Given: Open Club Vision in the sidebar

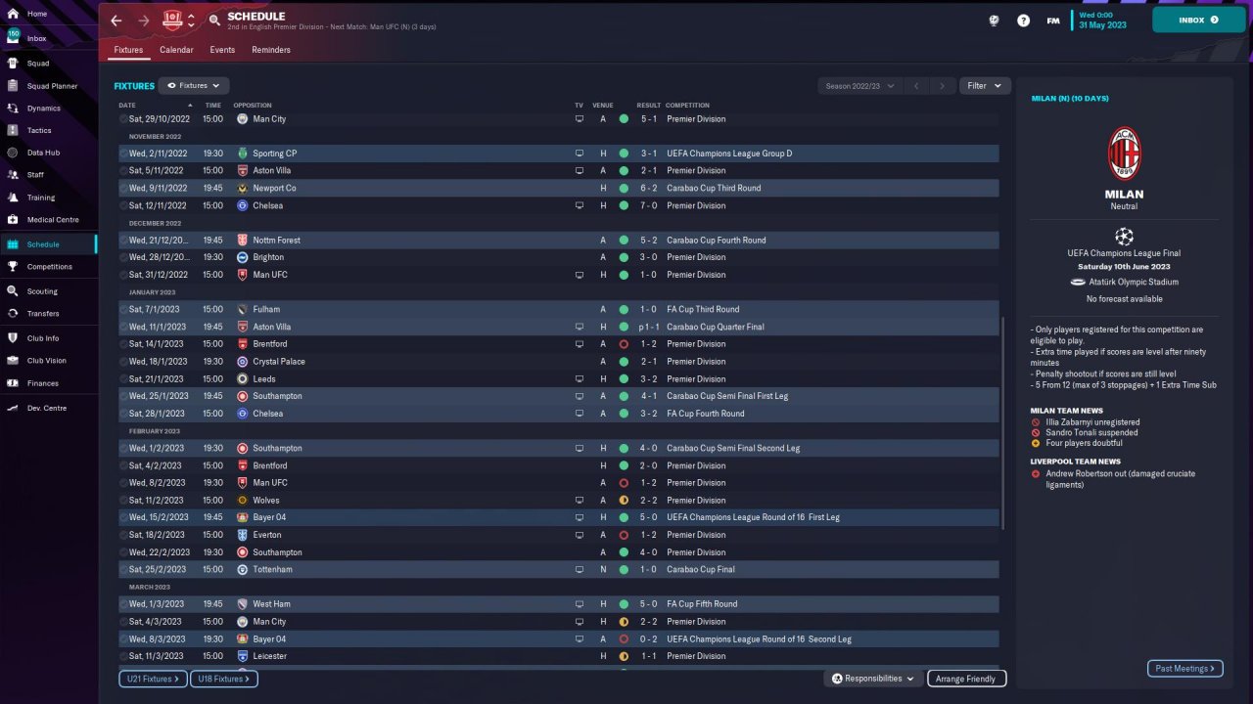Looking at the screenshot, I should click(47, 361).
